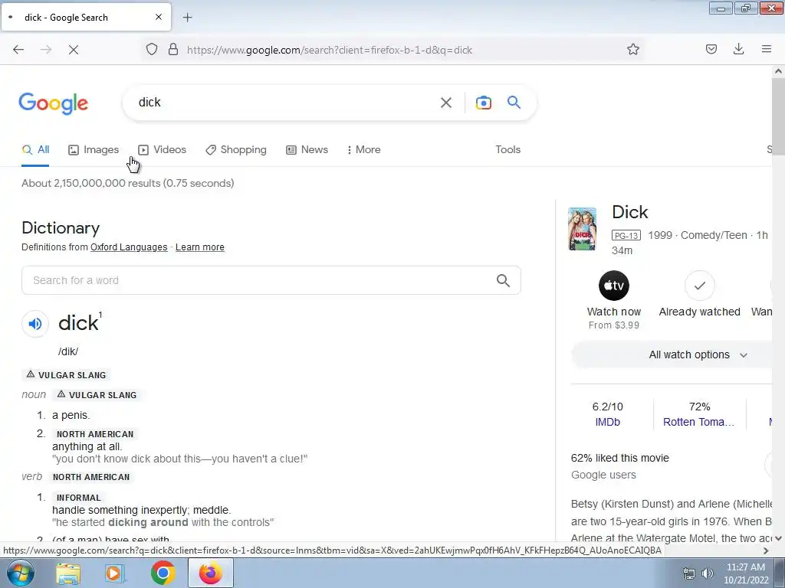Click the site padlock icon
Screen dimensions: 785x588
pyautogui.click(x=173, y=50)
